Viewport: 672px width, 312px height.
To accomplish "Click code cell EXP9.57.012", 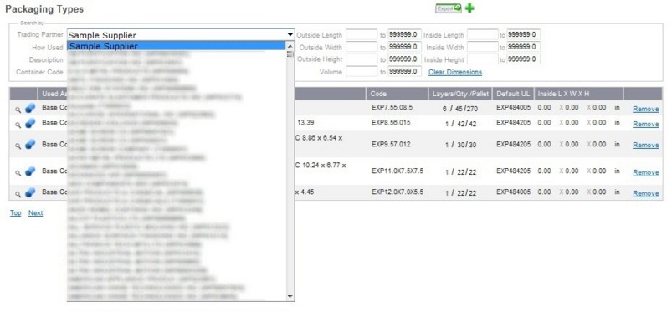I will (x=391, y=144).
